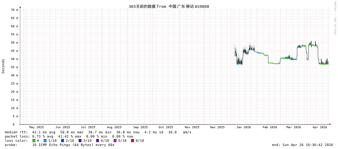The height and width of the screenshot is (149, 338).
Task: Click the vertical Seconds axis title
Action: (x=3, y=66)
